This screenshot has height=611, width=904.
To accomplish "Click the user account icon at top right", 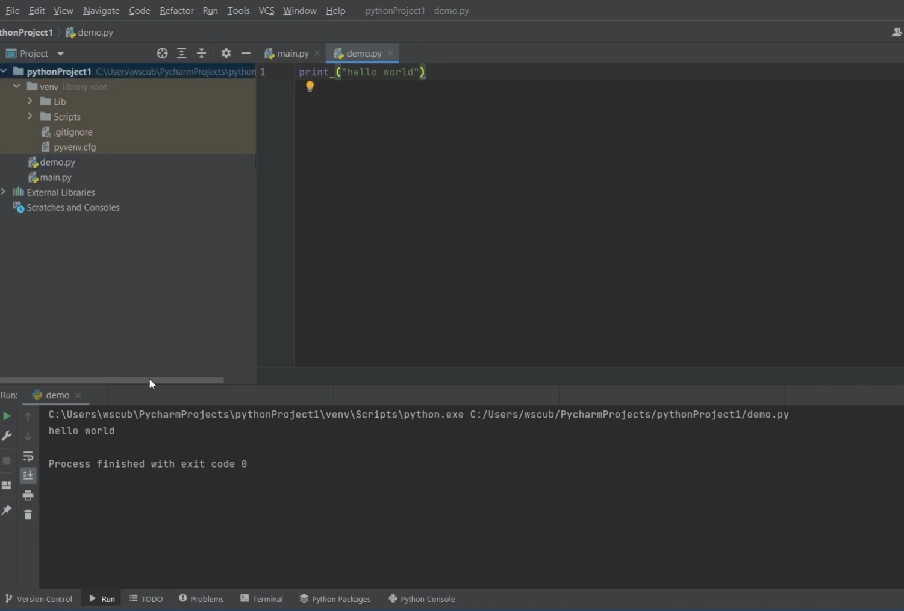I will pos(897,33).
